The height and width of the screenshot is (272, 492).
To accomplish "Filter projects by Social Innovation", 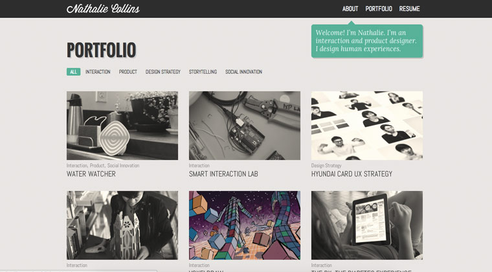I will click(244, 72).
